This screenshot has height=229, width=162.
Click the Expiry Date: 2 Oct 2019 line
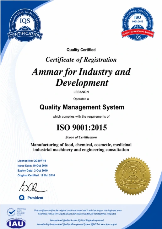tap(33, 170)
